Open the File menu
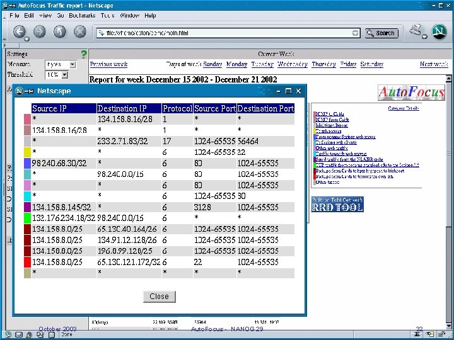Image resolution: width=454 pixels, height=340 pixels. click(x=14, y=16)
